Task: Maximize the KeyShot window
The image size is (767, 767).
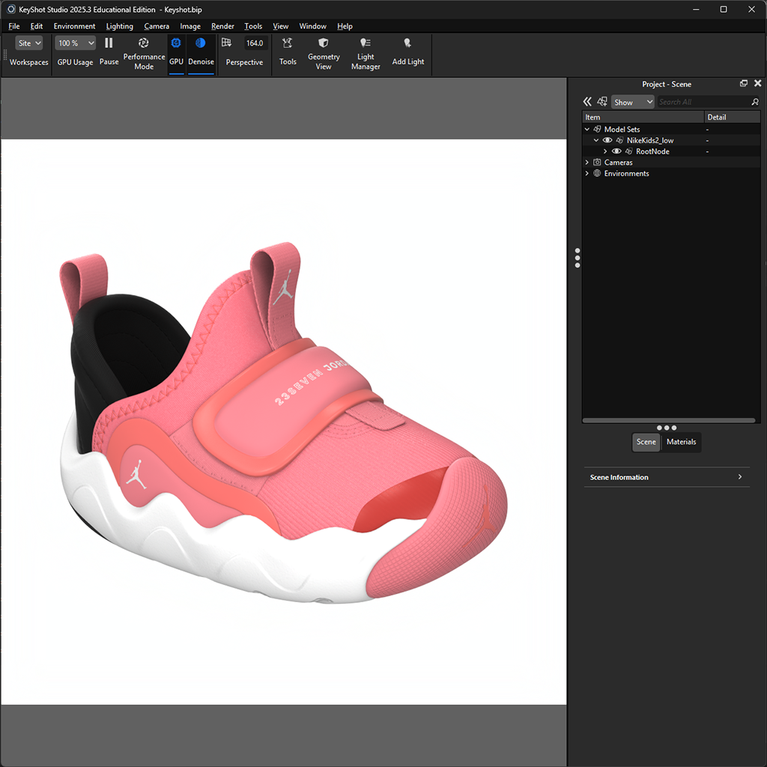Action: 724,9
